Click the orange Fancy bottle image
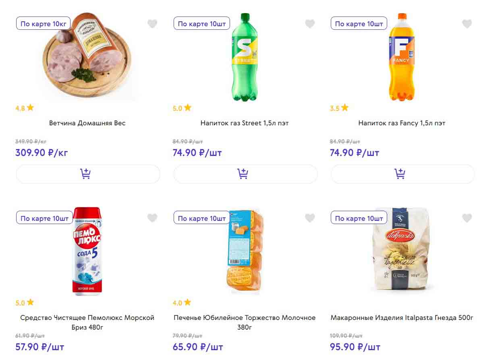This screenshot has width=477, height=355. click(401, 57)
